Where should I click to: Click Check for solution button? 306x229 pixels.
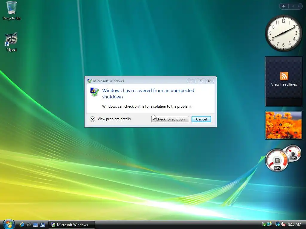tap(170, 119)
